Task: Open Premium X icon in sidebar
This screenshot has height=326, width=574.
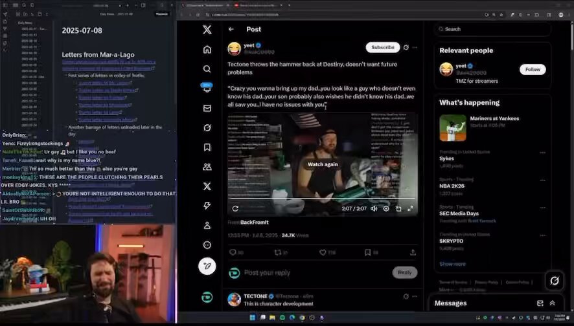Action: tap(207, 186)
